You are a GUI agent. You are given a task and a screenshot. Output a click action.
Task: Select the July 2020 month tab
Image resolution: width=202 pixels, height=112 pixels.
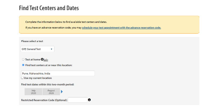33,92
